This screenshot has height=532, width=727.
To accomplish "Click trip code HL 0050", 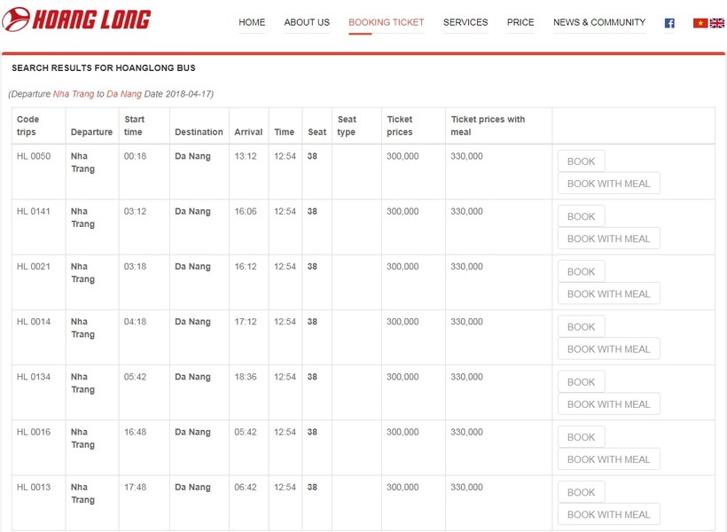I will (34, 156).
